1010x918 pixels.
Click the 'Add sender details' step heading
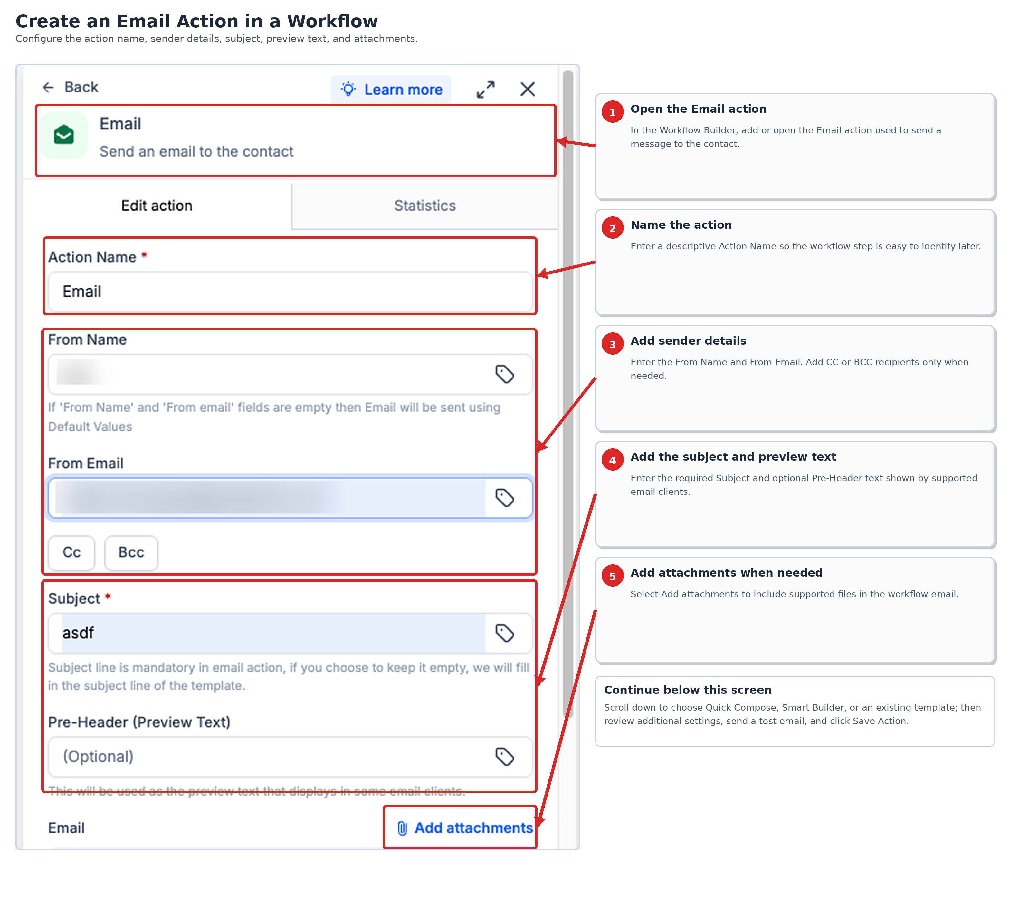pyautogui.click(x=688, y=341)
